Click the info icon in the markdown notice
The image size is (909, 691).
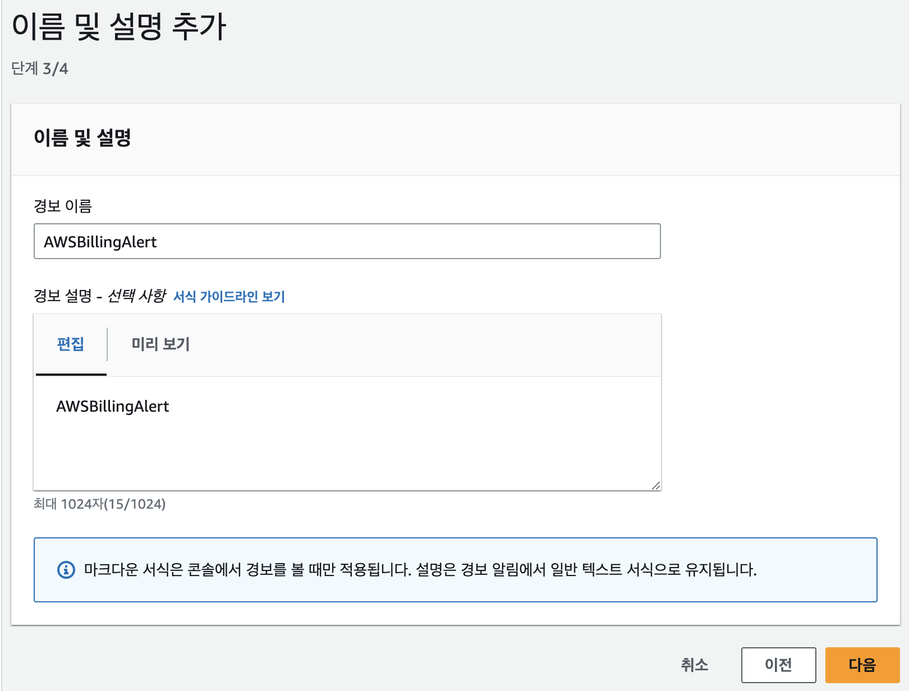click(x=66, y=570)
